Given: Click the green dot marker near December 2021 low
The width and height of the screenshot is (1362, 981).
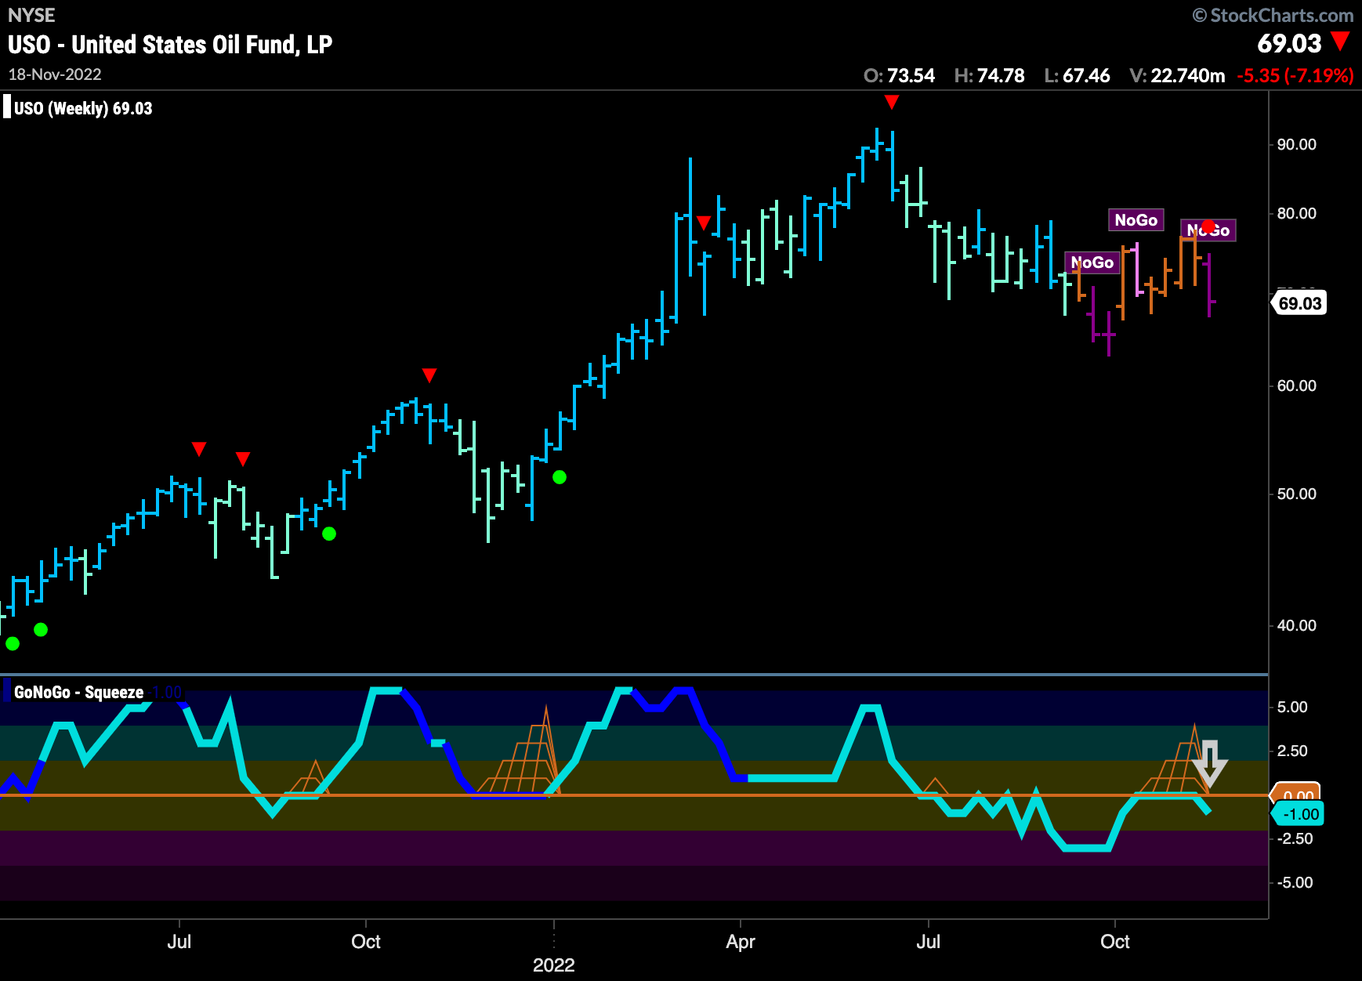Looking at the screenshot, I should coord(560,477).
